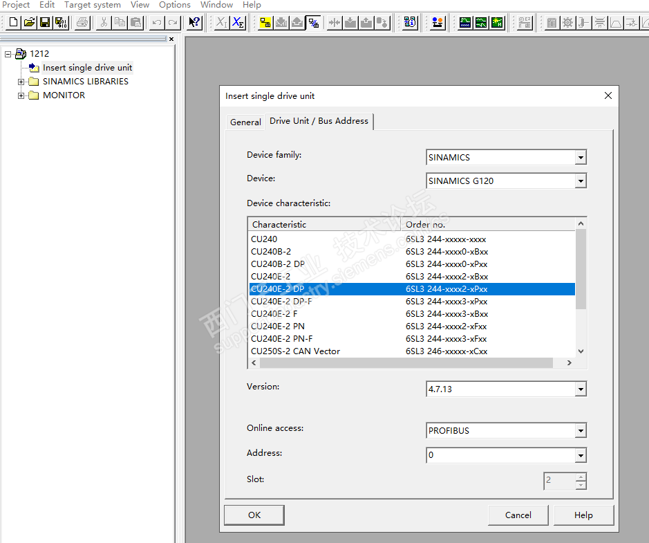Select the CU240 row in the list
The image size is (649, 543).
[x=412, y=239]
